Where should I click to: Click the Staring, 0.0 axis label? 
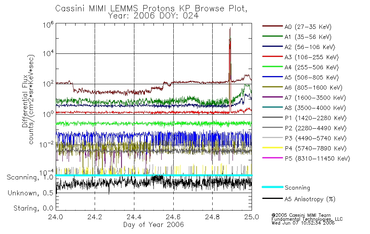pyautogui.click(x=33, y=209)
